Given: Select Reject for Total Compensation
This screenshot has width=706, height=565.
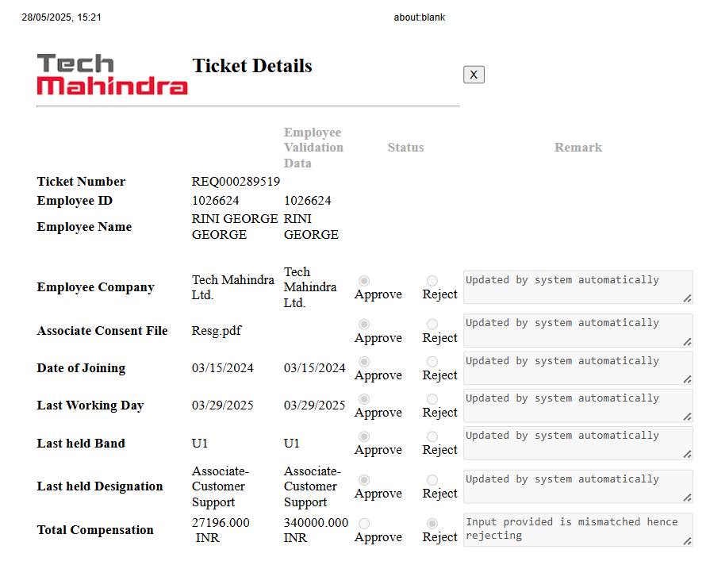Looking at the screenshot, I should [x=432, y=524].
